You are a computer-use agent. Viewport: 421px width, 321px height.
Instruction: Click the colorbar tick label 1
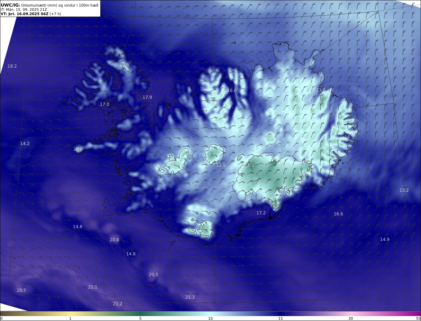(x=70, y=318)
